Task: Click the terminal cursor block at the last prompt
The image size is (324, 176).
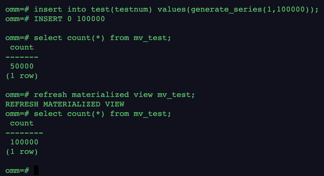Action: click(x=36, y=170)
